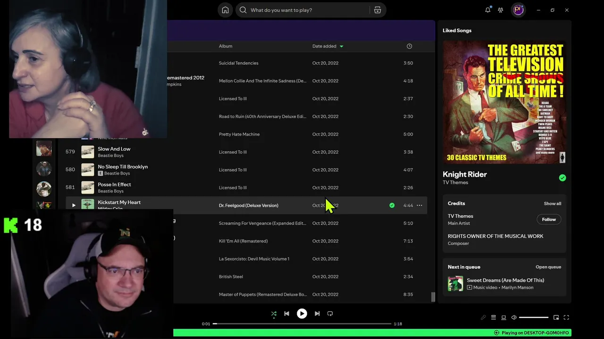Click the volume slider
This screenshot has height=339, width=604.
[x=534, y=317]
